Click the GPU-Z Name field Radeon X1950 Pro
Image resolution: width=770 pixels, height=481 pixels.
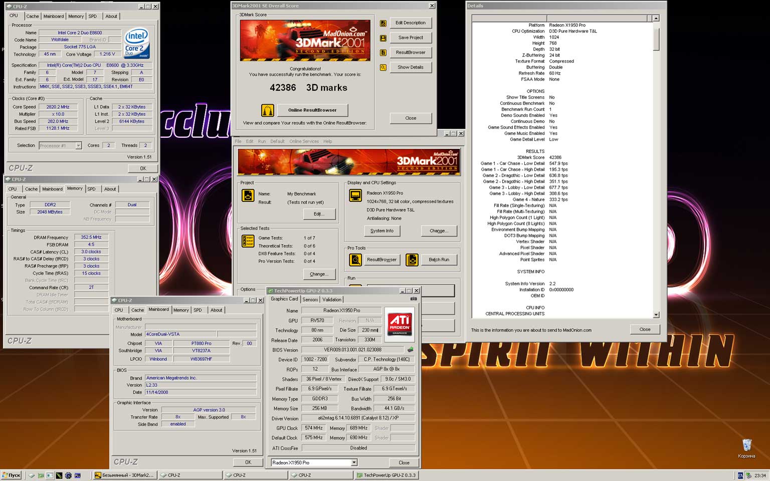[341, 310]
